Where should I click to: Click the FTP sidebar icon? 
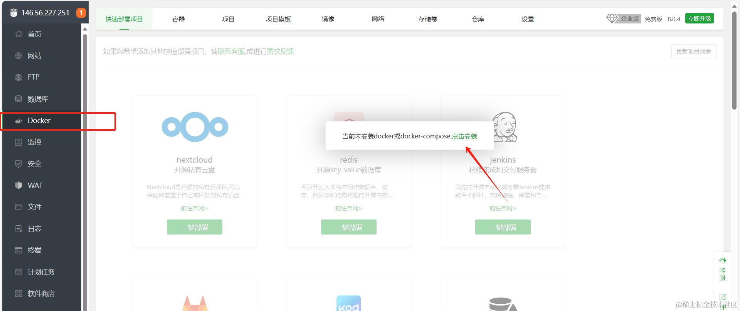click(18, 77)
